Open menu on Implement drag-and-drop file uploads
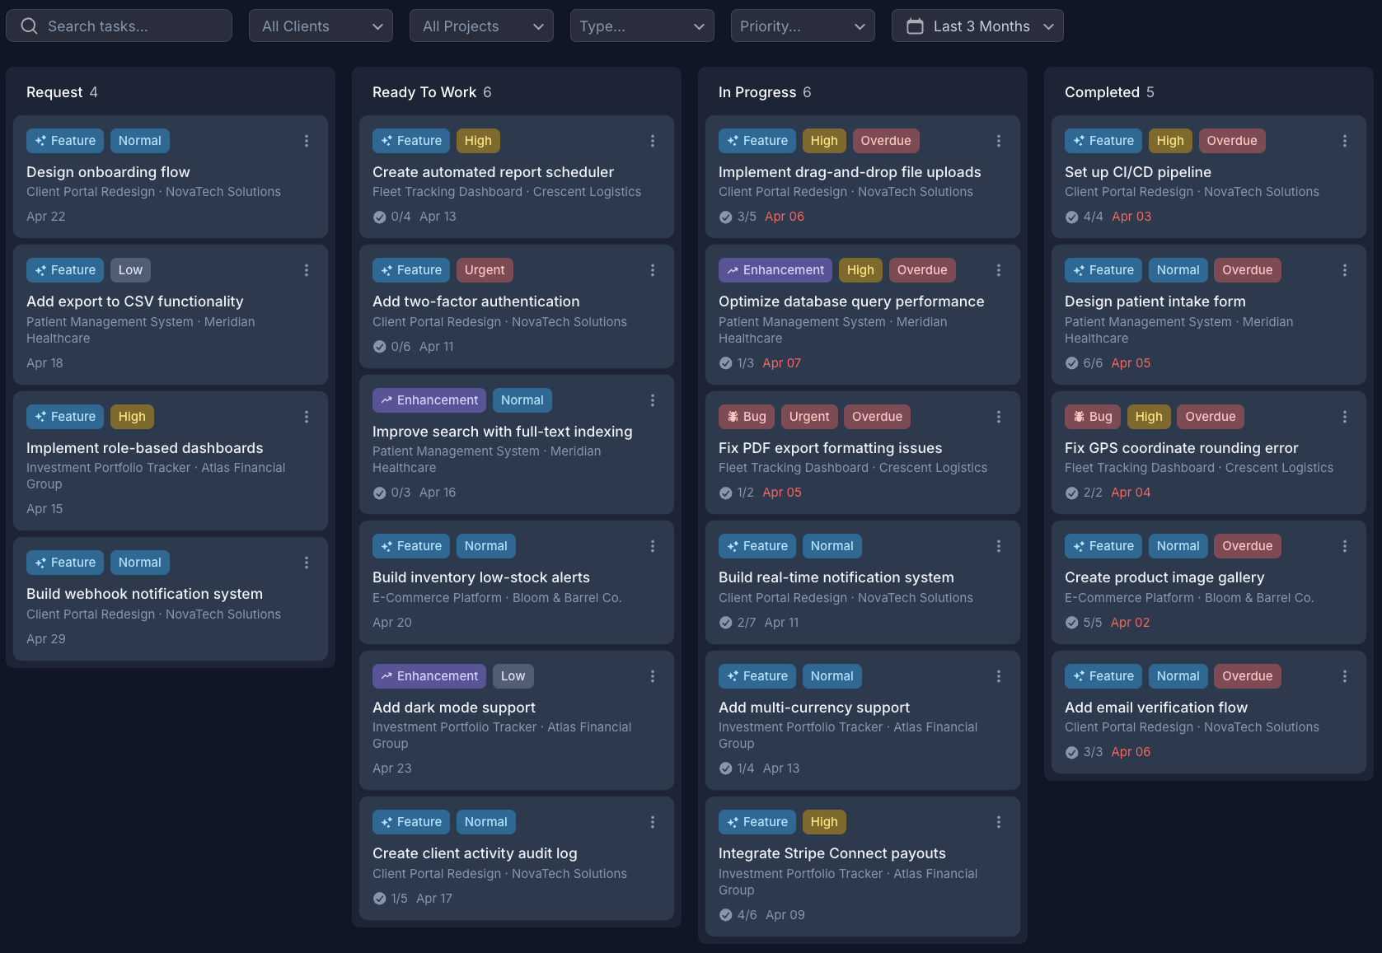1382x953 pixels. point(999,141)
